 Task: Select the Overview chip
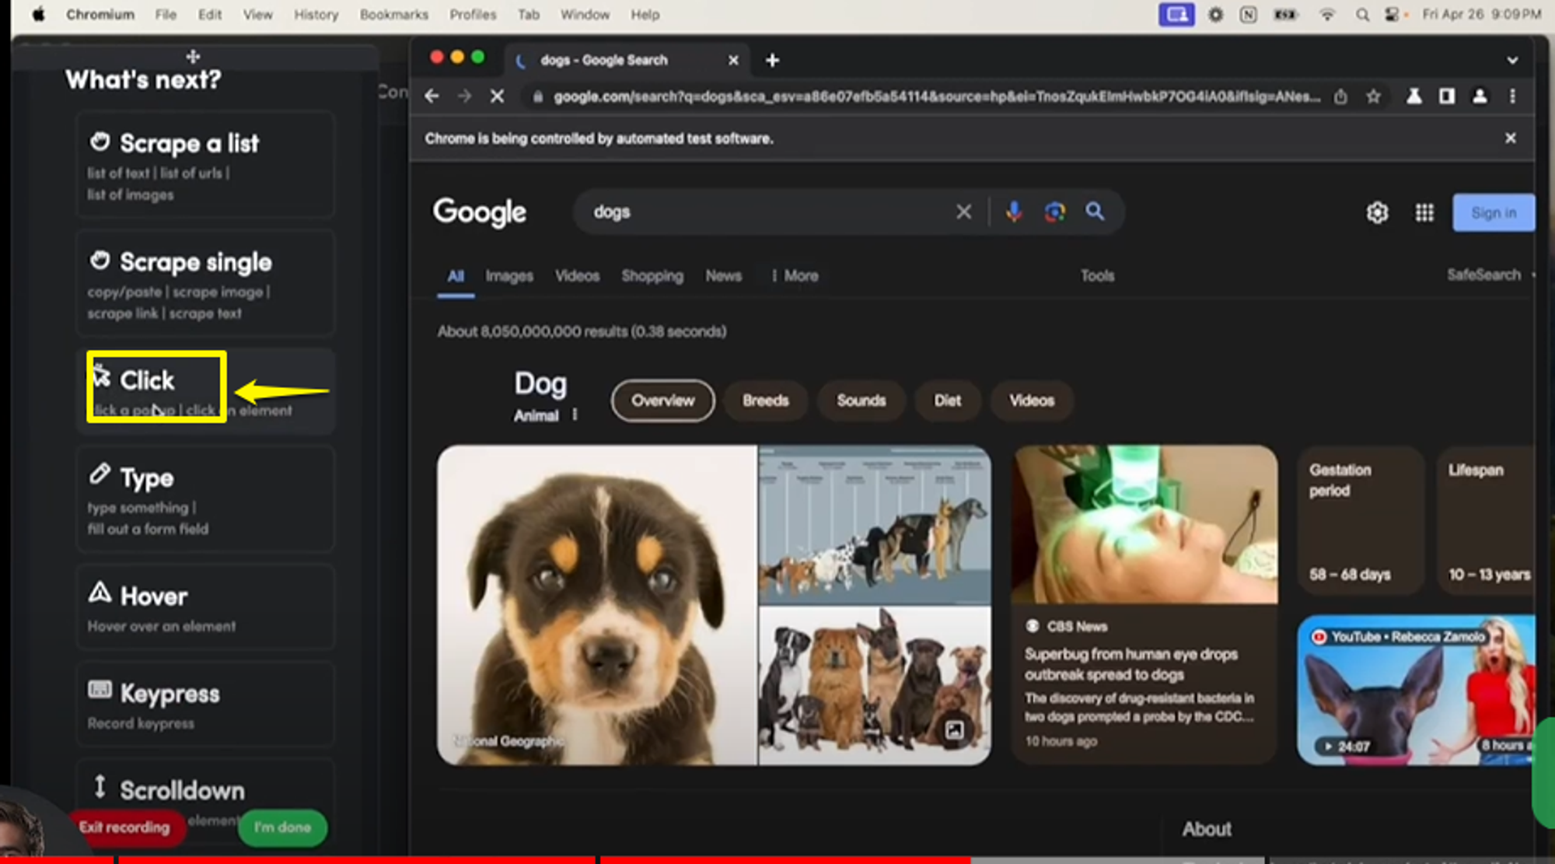click(x=663, y=401)
